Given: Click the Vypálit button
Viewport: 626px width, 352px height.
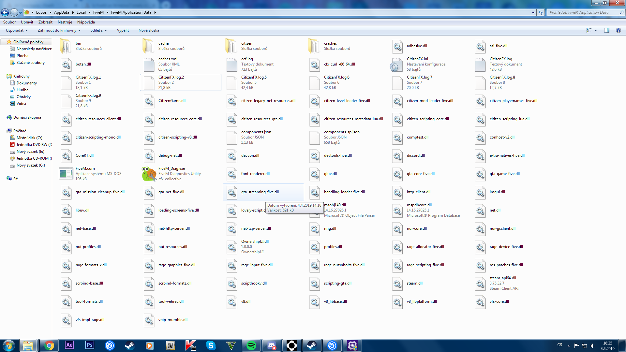Looking at the screenshot, I should (x=123, y=30).
